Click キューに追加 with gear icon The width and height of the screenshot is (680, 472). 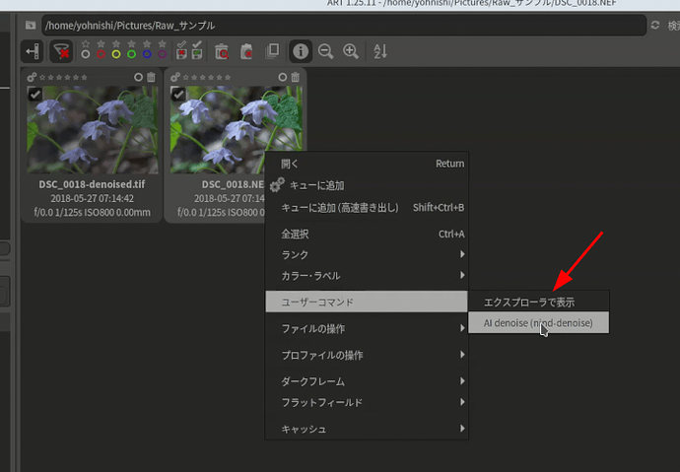click(x=325, y=185)
